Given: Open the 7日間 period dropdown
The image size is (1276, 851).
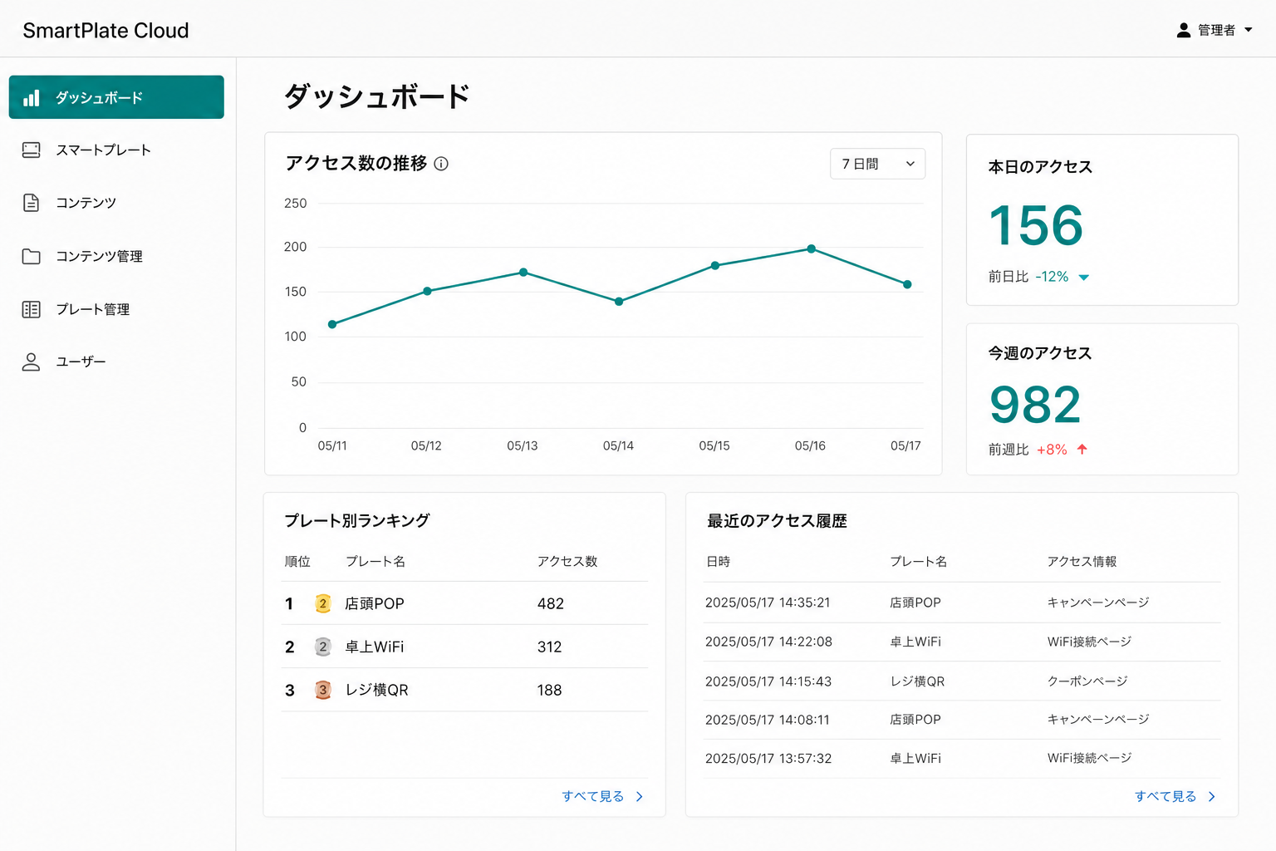Looking at the screenshot, I should tap(877, 164).
